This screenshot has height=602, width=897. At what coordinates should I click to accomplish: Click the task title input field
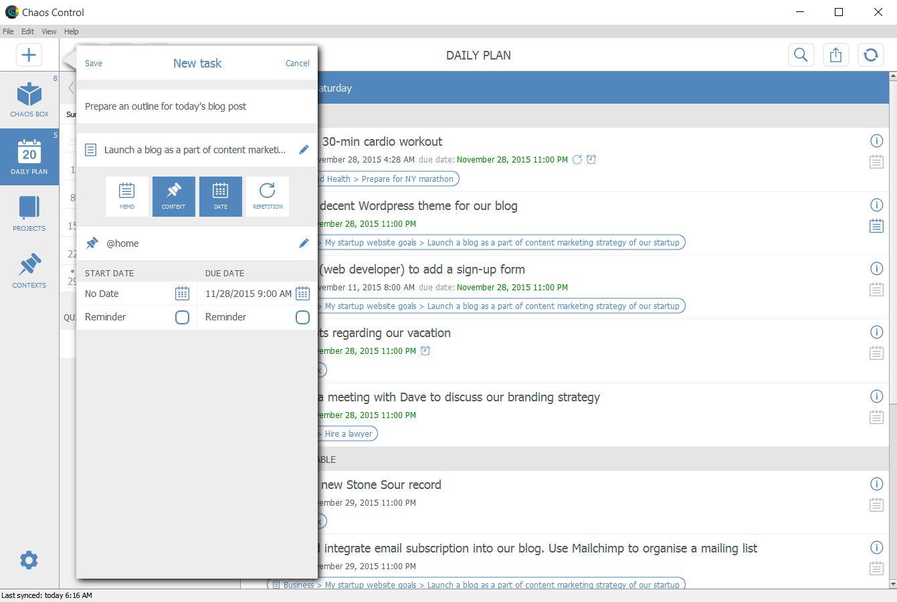click(197, 106)
